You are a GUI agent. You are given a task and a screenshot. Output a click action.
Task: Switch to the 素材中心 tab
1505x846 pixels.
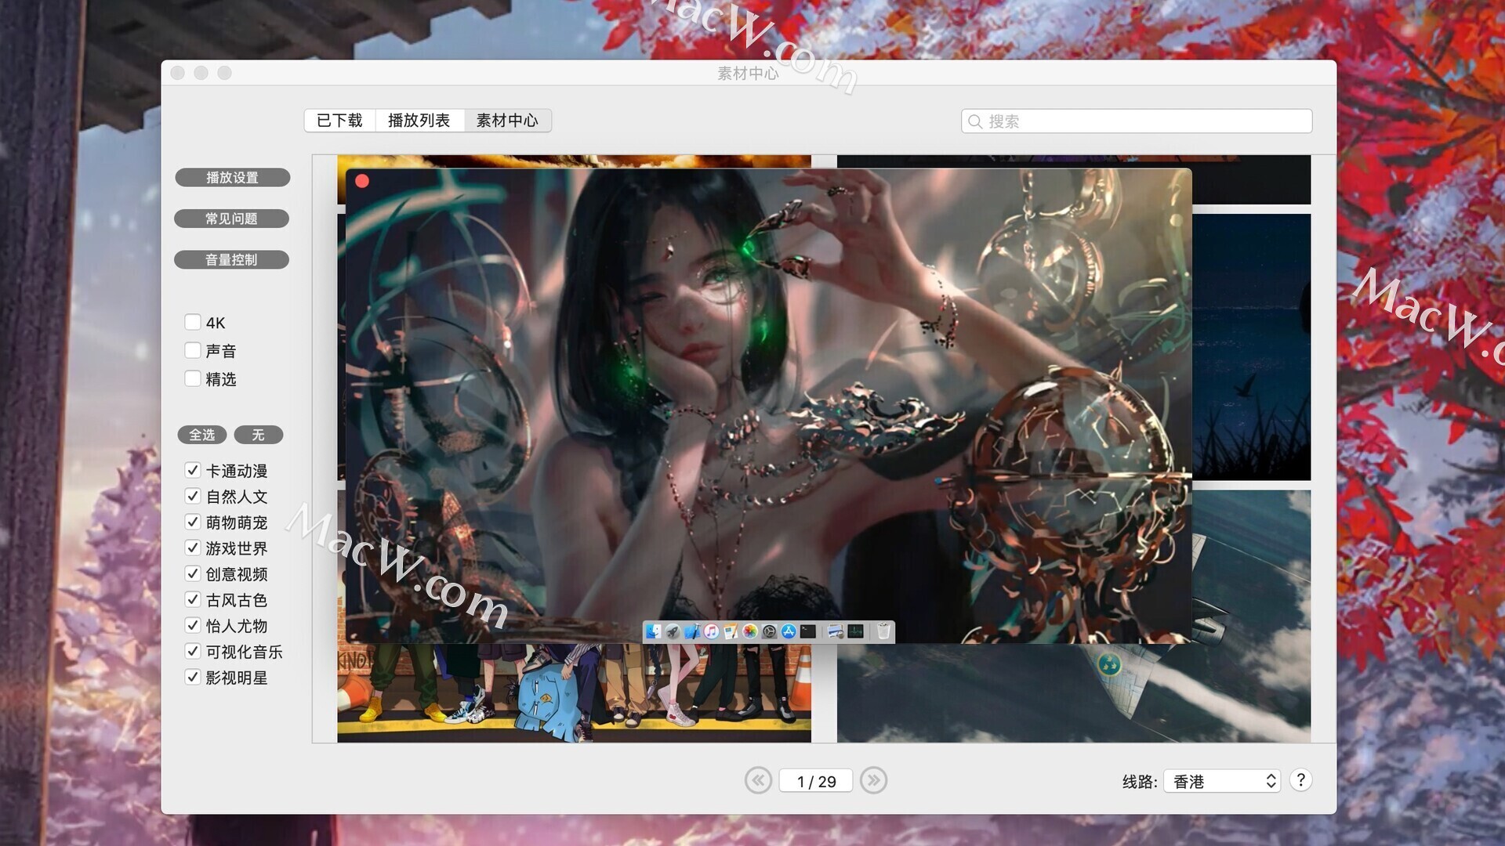(x=507, y=121)
